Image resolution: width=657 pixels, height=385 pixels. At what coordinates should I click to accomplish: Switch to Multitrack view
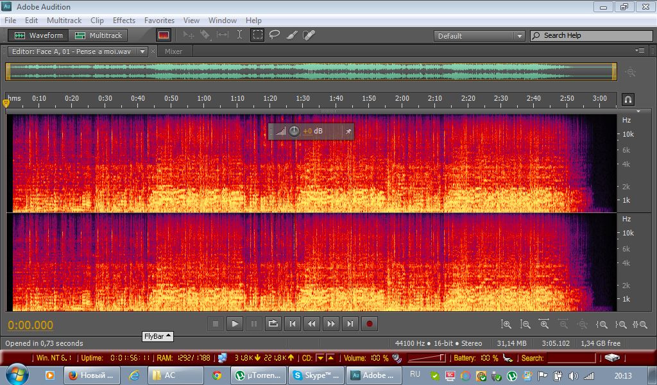(x=100, y=35)
